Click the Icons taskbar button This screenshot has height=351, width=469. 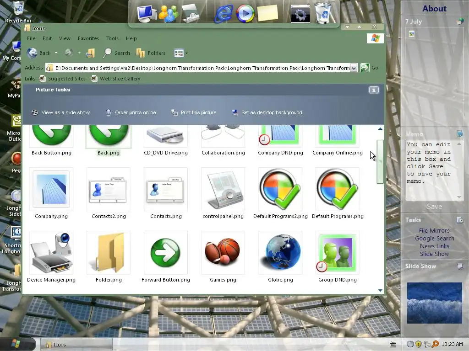76,345
